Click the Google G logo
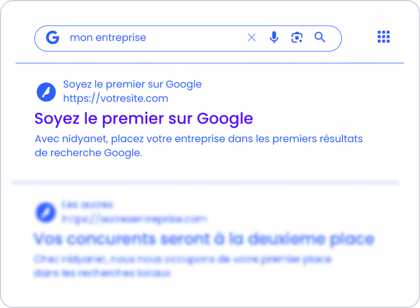The height and width of the screenshot is (308, 420). coord(52,38)
